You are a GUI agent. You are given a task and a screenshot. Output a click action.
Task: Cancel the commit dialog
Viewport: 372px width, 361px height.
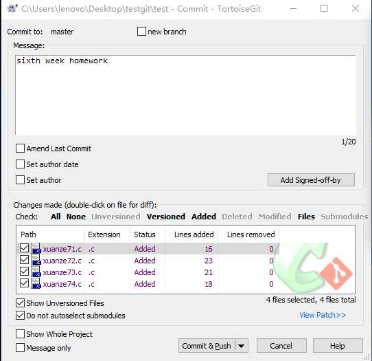pos(281,346)
